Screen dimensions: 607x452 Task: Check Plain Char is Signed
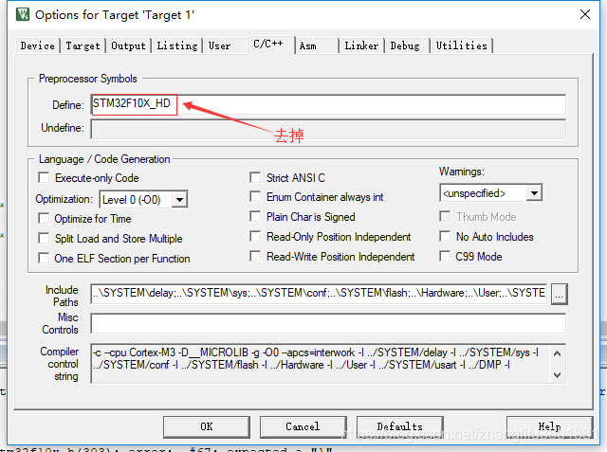255,216
